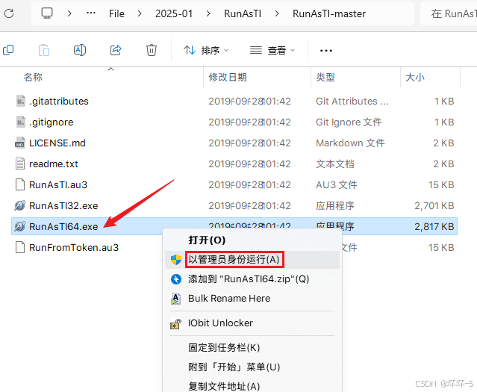
Task: Click the Delete trash icon
Action: (x=152, y=50)
